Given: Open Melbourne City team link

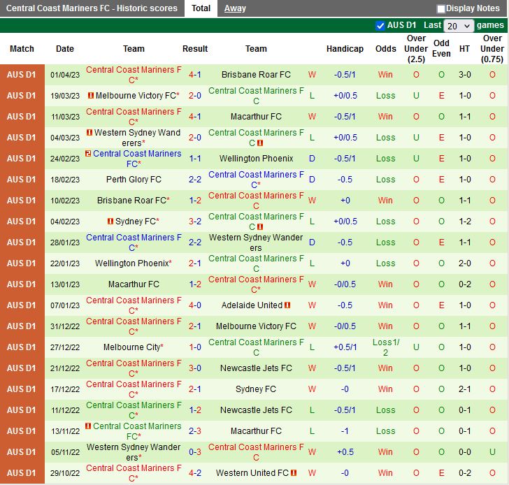Looking at the screenshot, I should point(131,347).
